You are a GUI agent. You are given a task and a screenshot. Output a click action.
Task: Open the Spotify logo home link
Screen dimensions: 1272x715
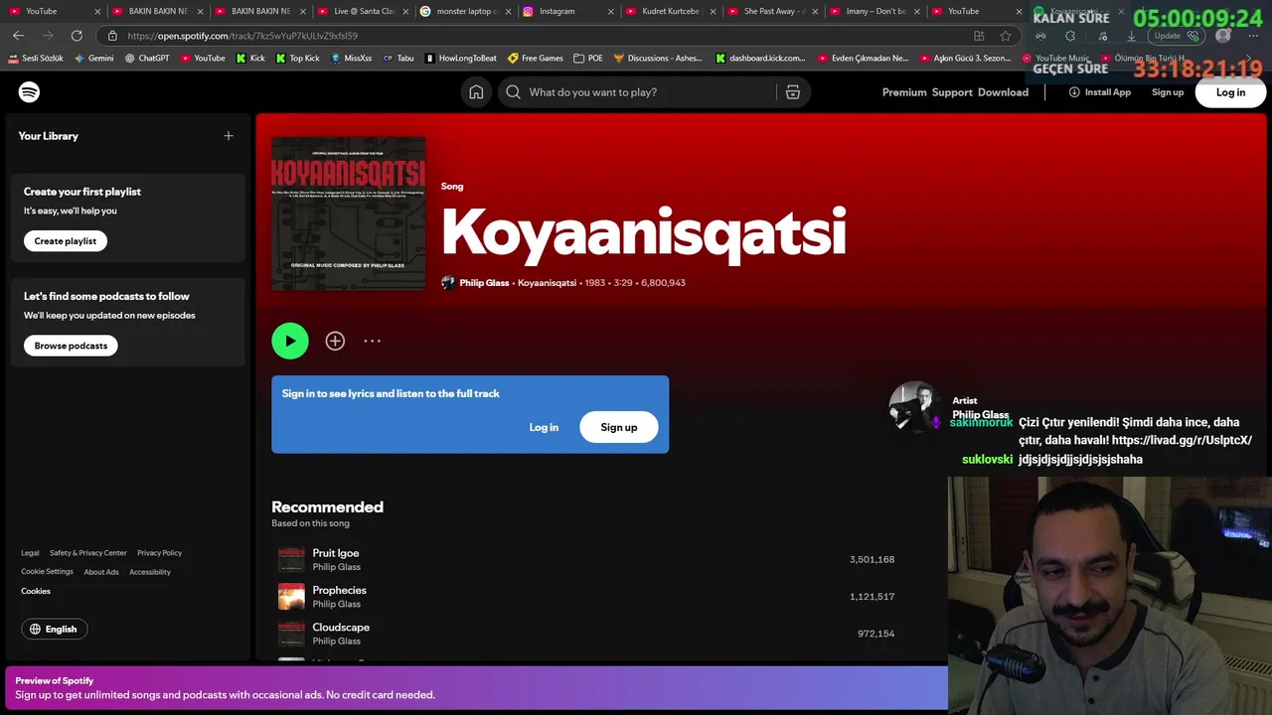tap(29, 92)
